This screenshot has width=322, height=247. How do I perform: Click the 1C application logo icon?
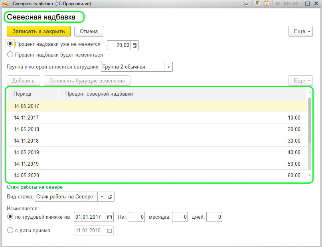pyautogui.click(x=5, y=4)
